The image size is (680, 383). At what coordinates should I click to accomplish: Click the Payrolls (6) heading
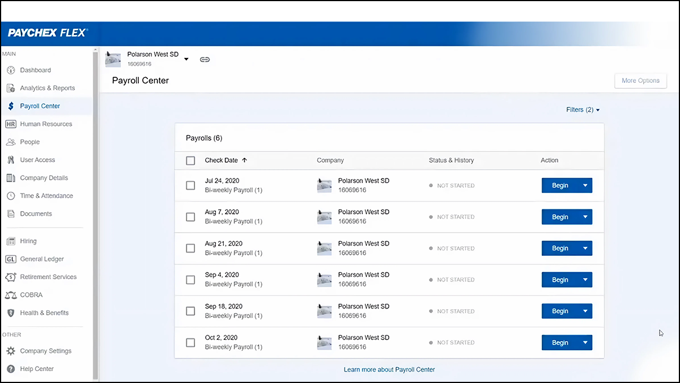coord(204,138)
